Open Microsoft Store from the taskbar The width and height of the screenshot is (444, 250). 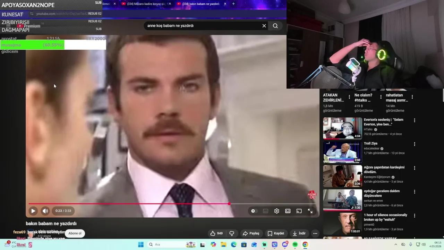click(244, 244)
